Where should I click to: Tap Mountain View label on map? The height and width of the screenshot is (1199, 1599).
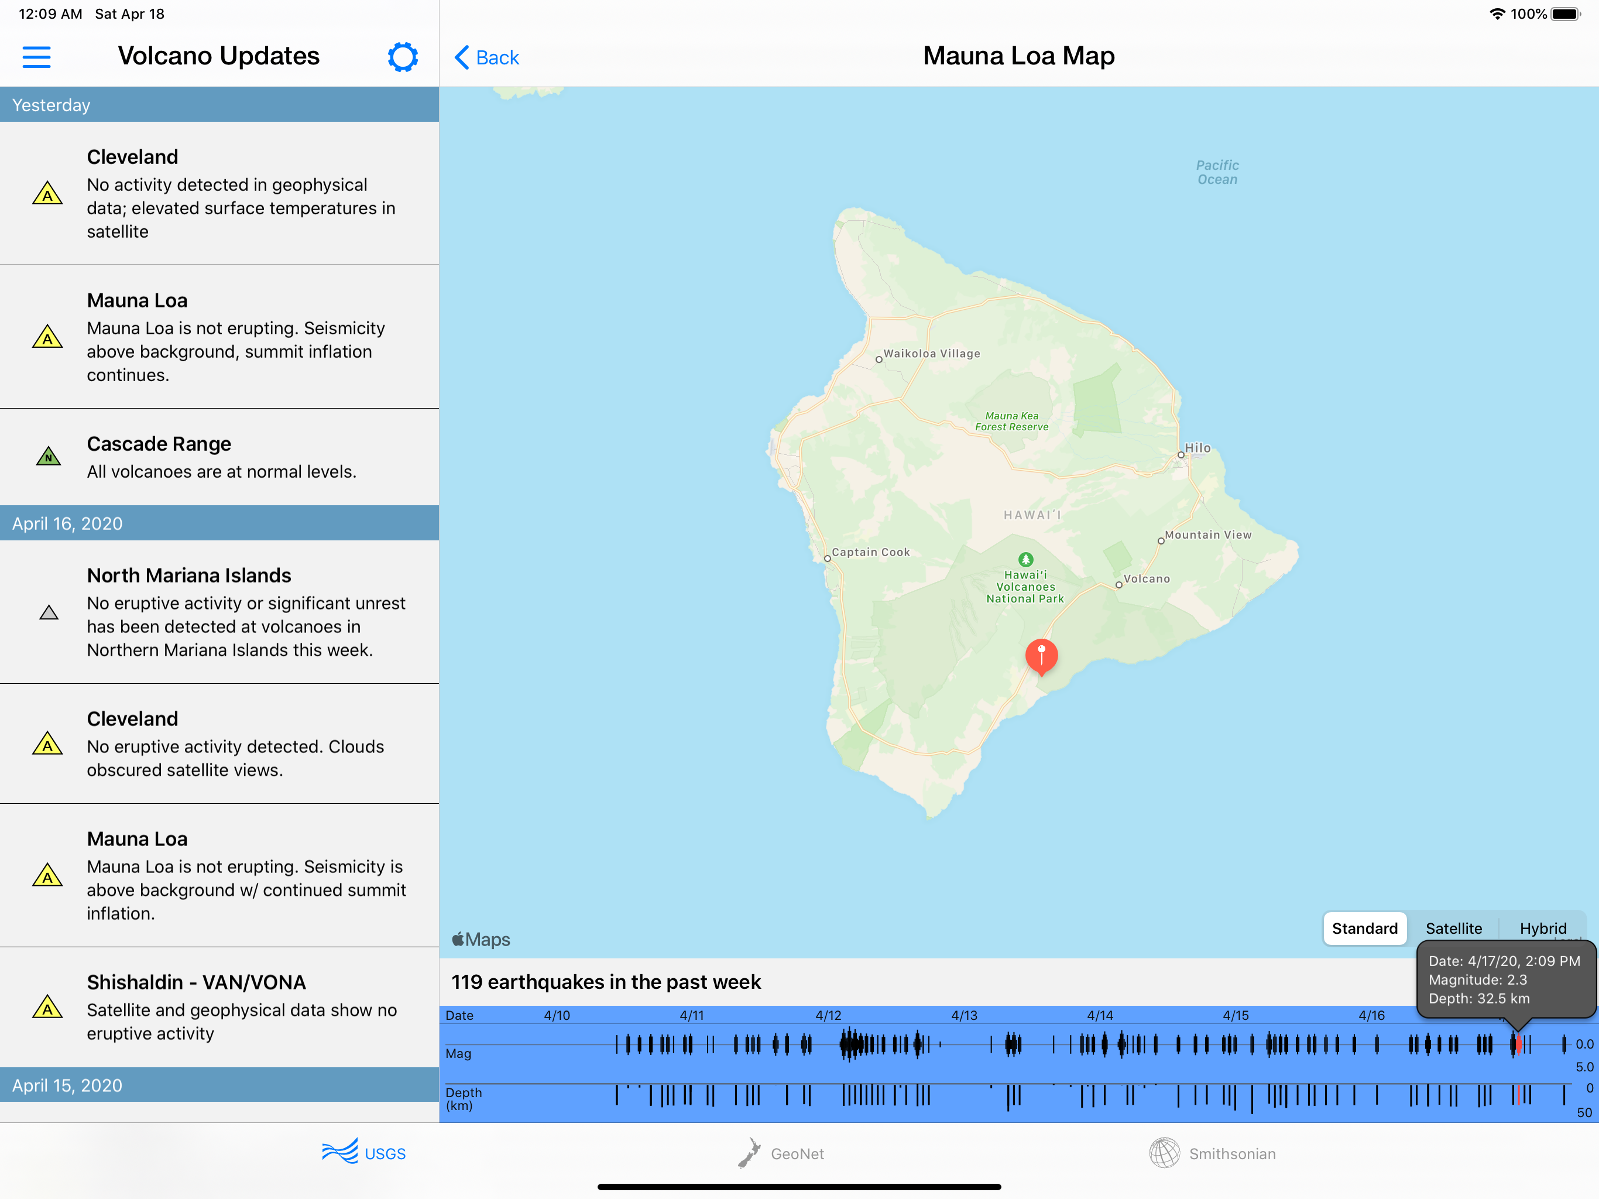1207,535
